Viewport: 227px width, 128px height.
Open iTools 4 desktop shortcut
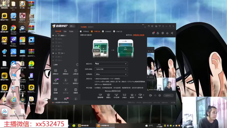pos(31,41)
